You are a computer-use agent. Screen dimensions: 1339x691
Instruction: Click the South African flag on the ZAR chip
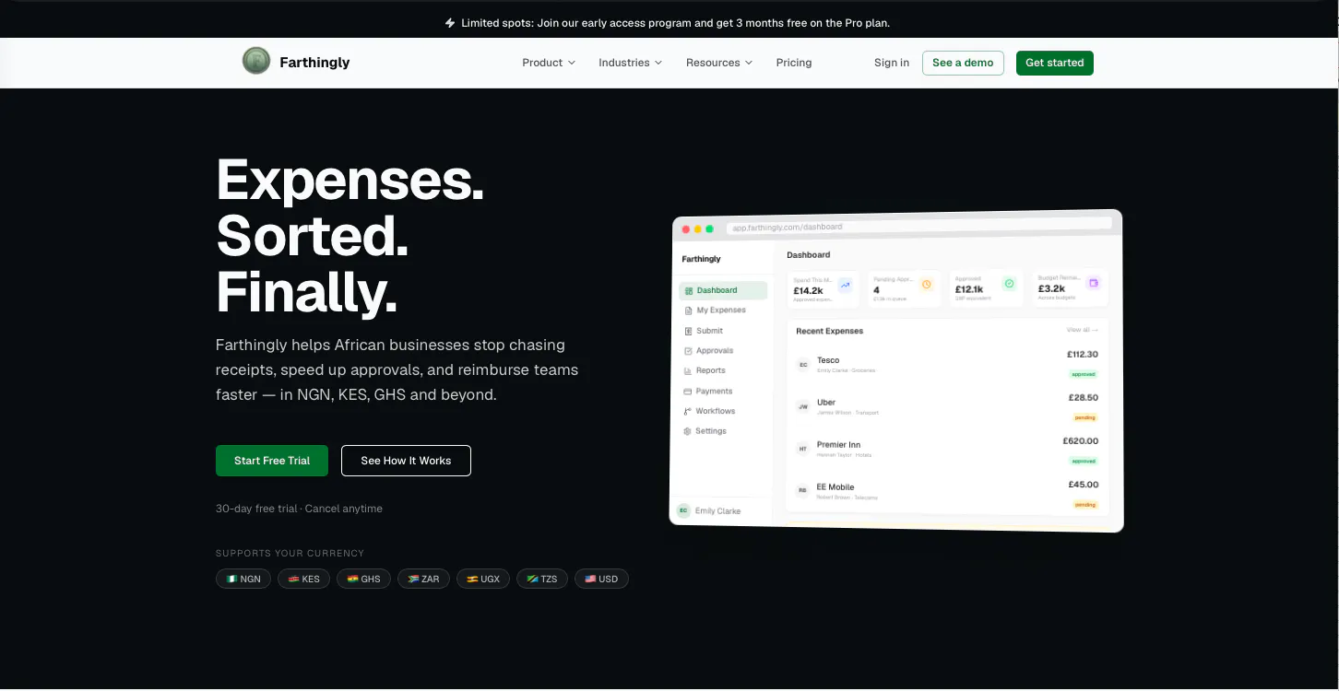click(x=413, y=580)
